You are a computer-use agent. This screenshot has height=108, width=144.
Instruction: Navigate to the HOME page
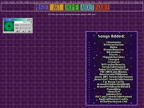pyautogui.click(x=72, y=7)
